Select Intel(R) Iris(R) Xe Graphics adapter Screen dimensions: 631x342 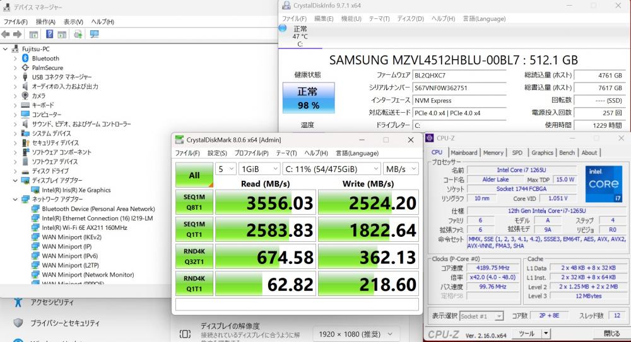[76, 190]
